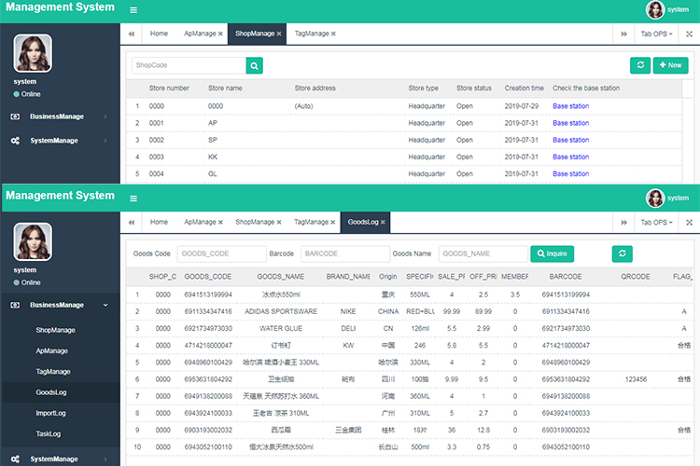Click the refresh icon beside the Inquire button

623,254
